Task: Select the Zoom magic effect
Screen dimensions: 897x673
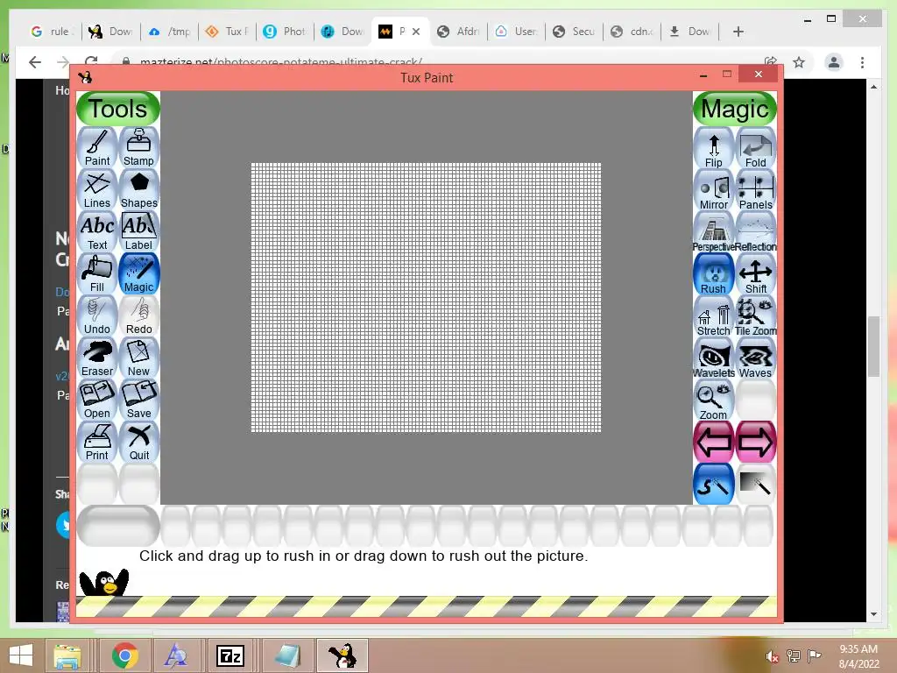Action: tap(713, 401)
